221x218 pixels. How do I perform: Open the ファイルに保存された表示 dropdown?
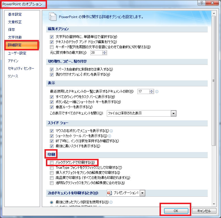pos(173,113)
